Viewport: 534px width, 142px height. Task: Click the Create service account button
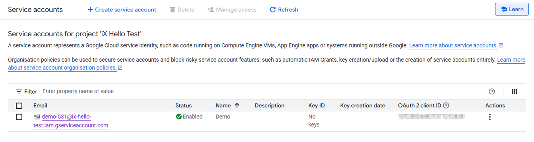point(122,10)
